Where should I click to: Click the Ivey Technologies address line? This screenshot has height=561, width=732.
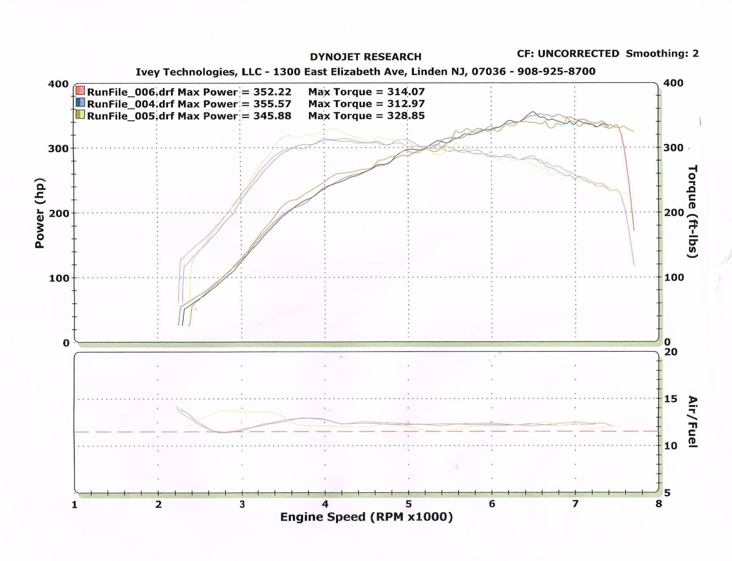coord(365,71)
